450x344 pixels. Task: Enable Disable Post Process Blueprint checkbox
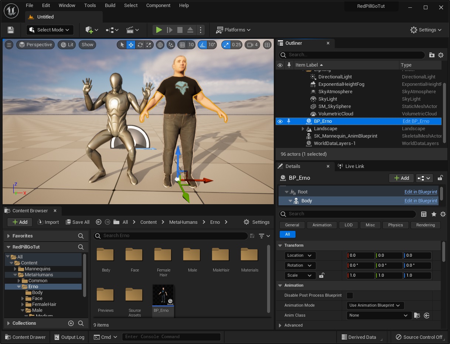(350, 295)
